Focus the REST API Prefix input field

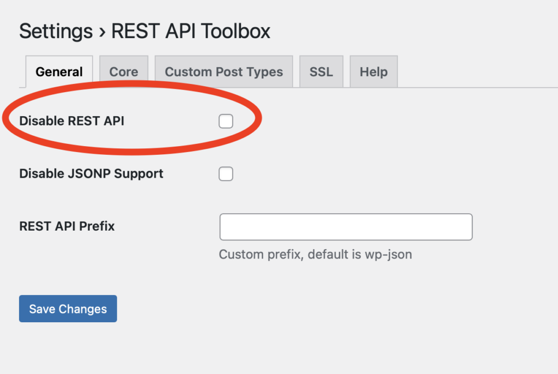tap(346, 227)
